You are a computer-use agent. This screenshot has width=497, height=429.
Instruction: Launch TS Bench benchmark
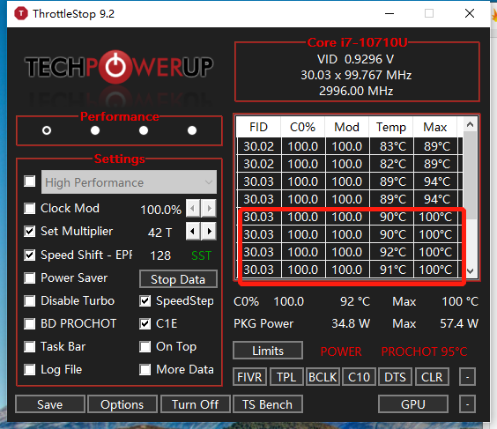(x=268, y=404)
